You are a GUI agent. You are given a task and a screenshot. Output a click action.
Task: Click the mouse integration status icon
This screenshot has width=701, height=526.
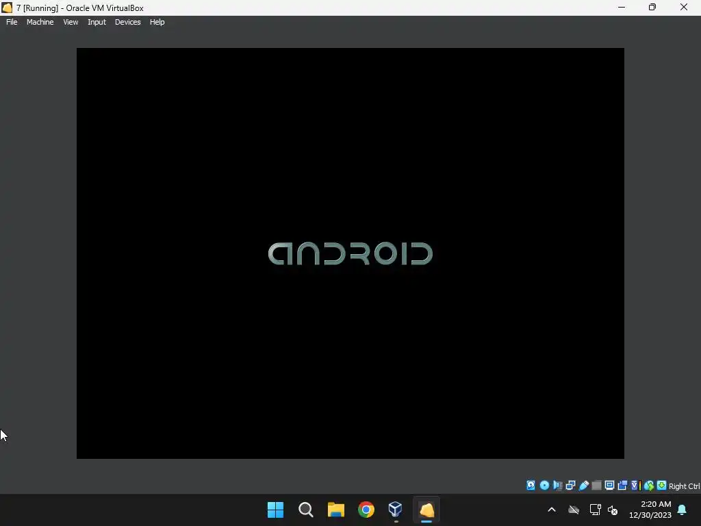click(649, 486)
